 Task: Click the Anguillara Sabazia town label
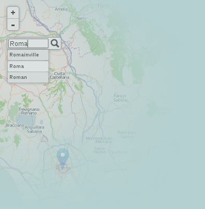click(34, 130)
